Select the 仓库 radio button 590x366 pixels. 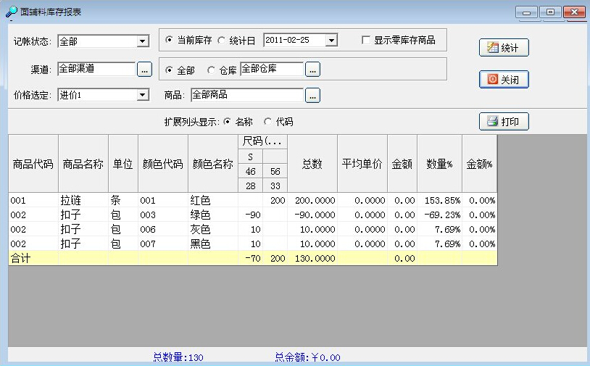click(212, 70)
